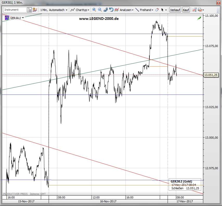The height and width of the screenshot is (206, 222).
Task: Zoom in with the plus magnifier
Action: coord(94,10)
